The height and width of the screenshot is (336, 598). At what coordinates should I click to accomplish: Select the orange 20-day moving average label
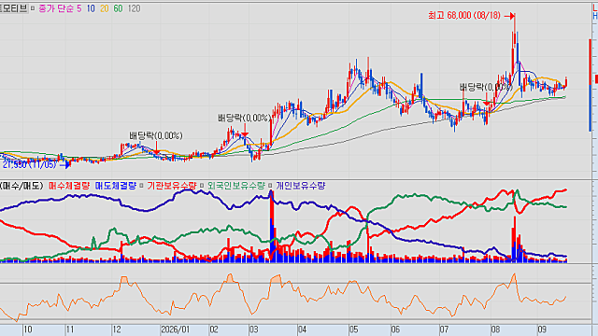point(104,8)
